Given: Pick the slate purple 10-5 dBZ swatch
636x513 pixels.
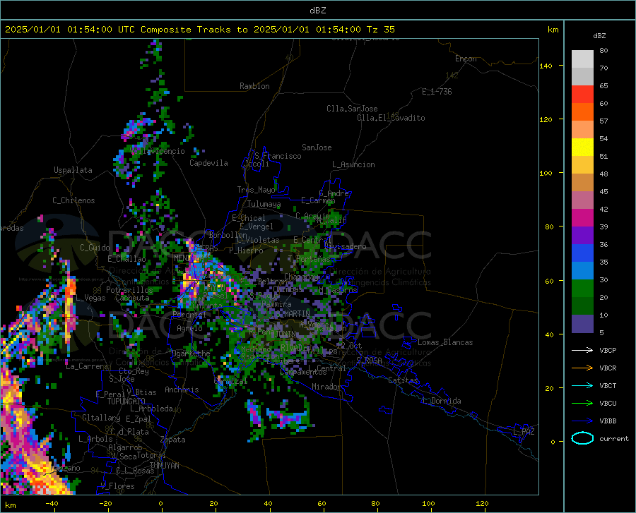Looking at the screenshot, I should pyautogui.click(x=582, y=324).
